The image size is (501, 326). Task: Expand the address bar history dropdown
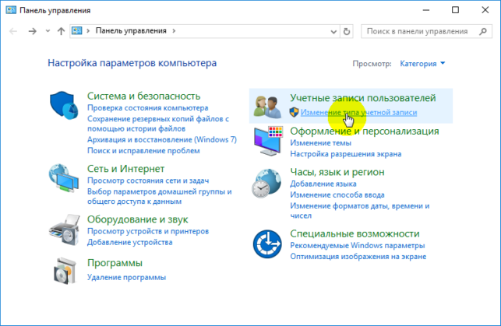pos(333,32)
